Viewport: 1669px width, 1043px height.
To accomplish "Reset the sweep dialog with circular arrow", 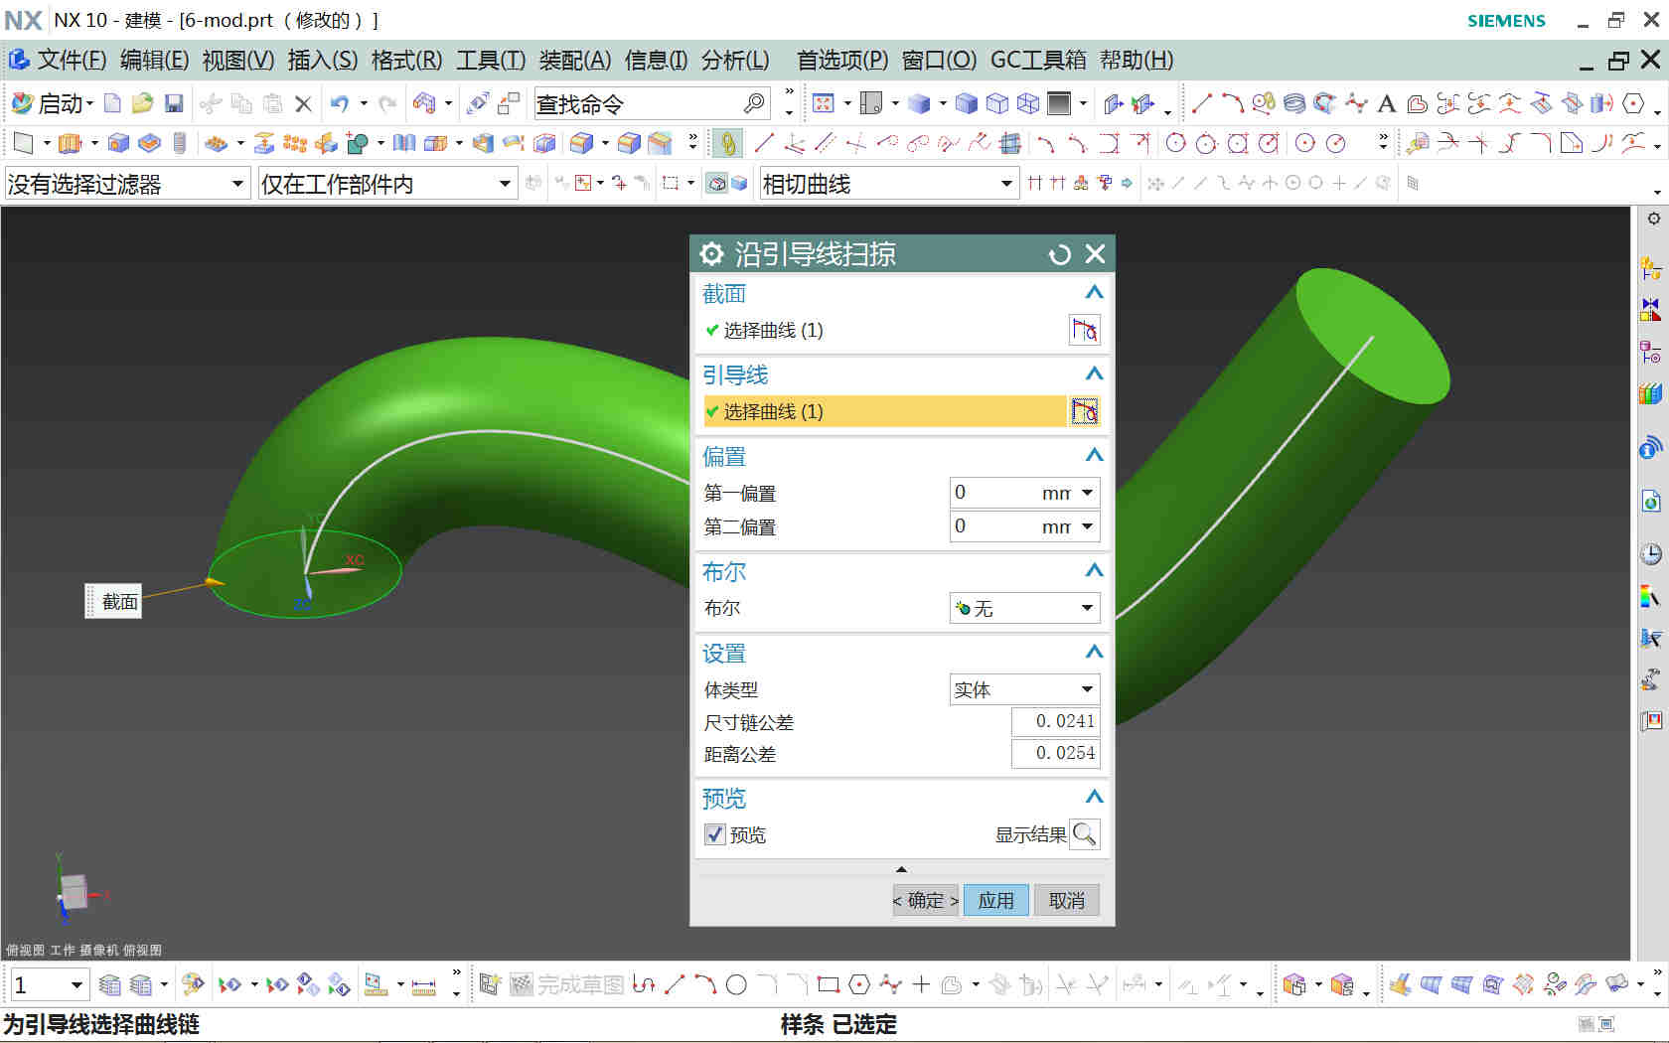I will (1059, 255).
